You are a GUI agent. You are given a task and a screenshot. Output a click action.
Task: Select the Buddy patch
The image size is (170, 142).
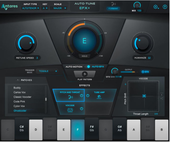17,88
